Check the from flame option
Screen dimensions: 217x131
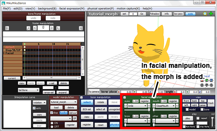pos(184,127)
